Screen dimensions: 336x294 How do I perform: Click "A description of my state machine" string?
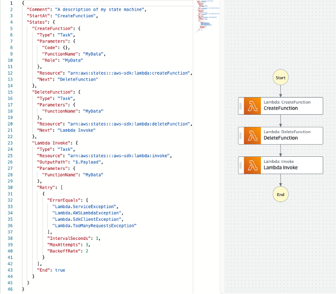click(x=99, y=9)
